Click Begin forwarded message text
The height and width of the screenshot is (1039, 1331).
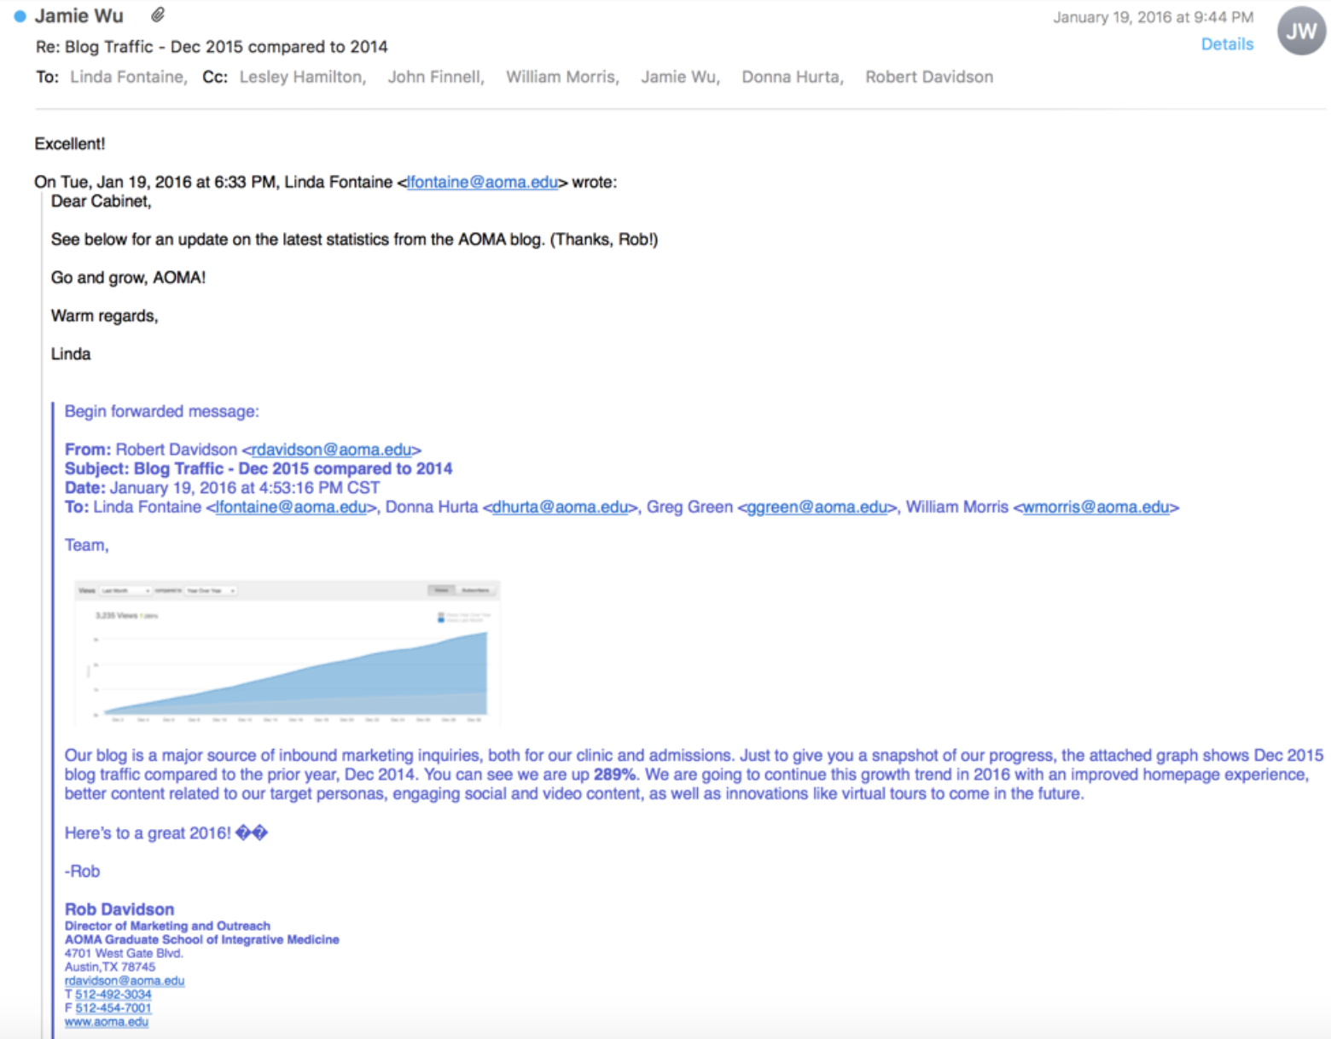point(162,411)
